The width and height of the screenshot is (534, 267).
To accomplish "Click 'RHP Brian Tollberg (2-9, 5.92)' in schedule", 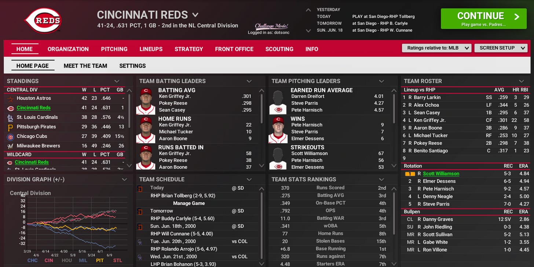I will pyautogui.click(x=183, y=196).
